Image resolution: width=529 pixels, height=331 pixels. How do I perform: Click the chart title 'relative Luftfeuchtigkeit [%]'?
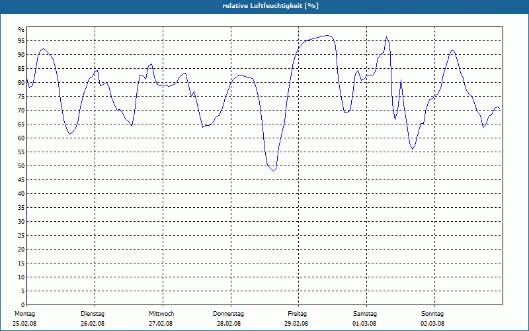[x=270, y=6]
